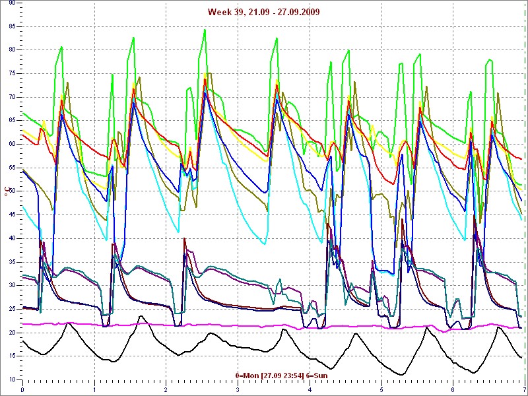Click the y-axis label 80
528x396 pixels.
(x=11, y=50)
